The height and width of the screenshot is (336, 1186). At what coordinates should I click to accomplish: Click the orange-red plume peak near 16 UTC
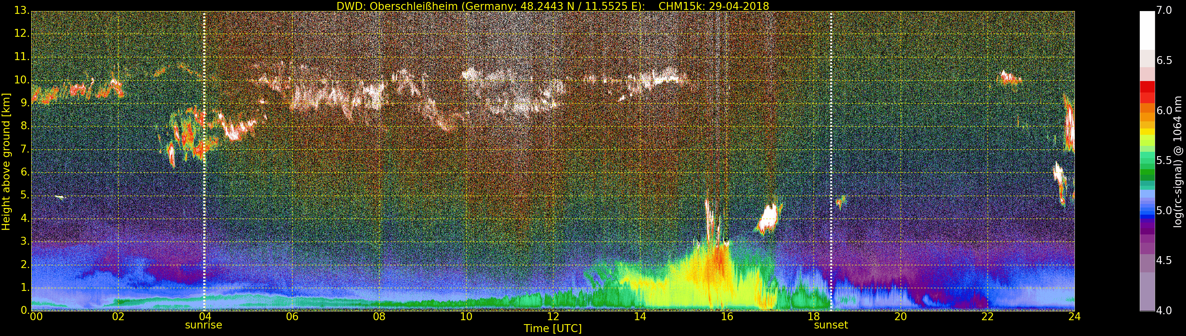719,260
